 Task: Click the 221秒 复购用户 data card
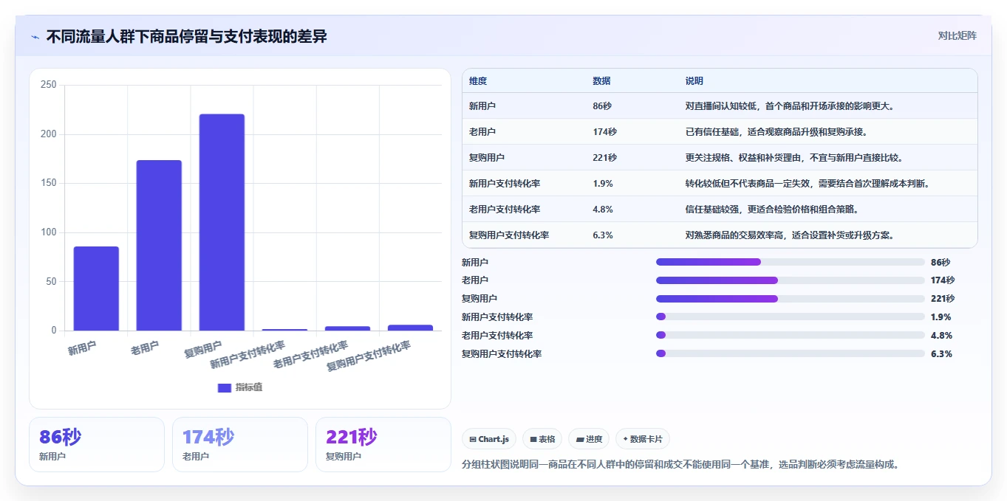pos(383,444)
